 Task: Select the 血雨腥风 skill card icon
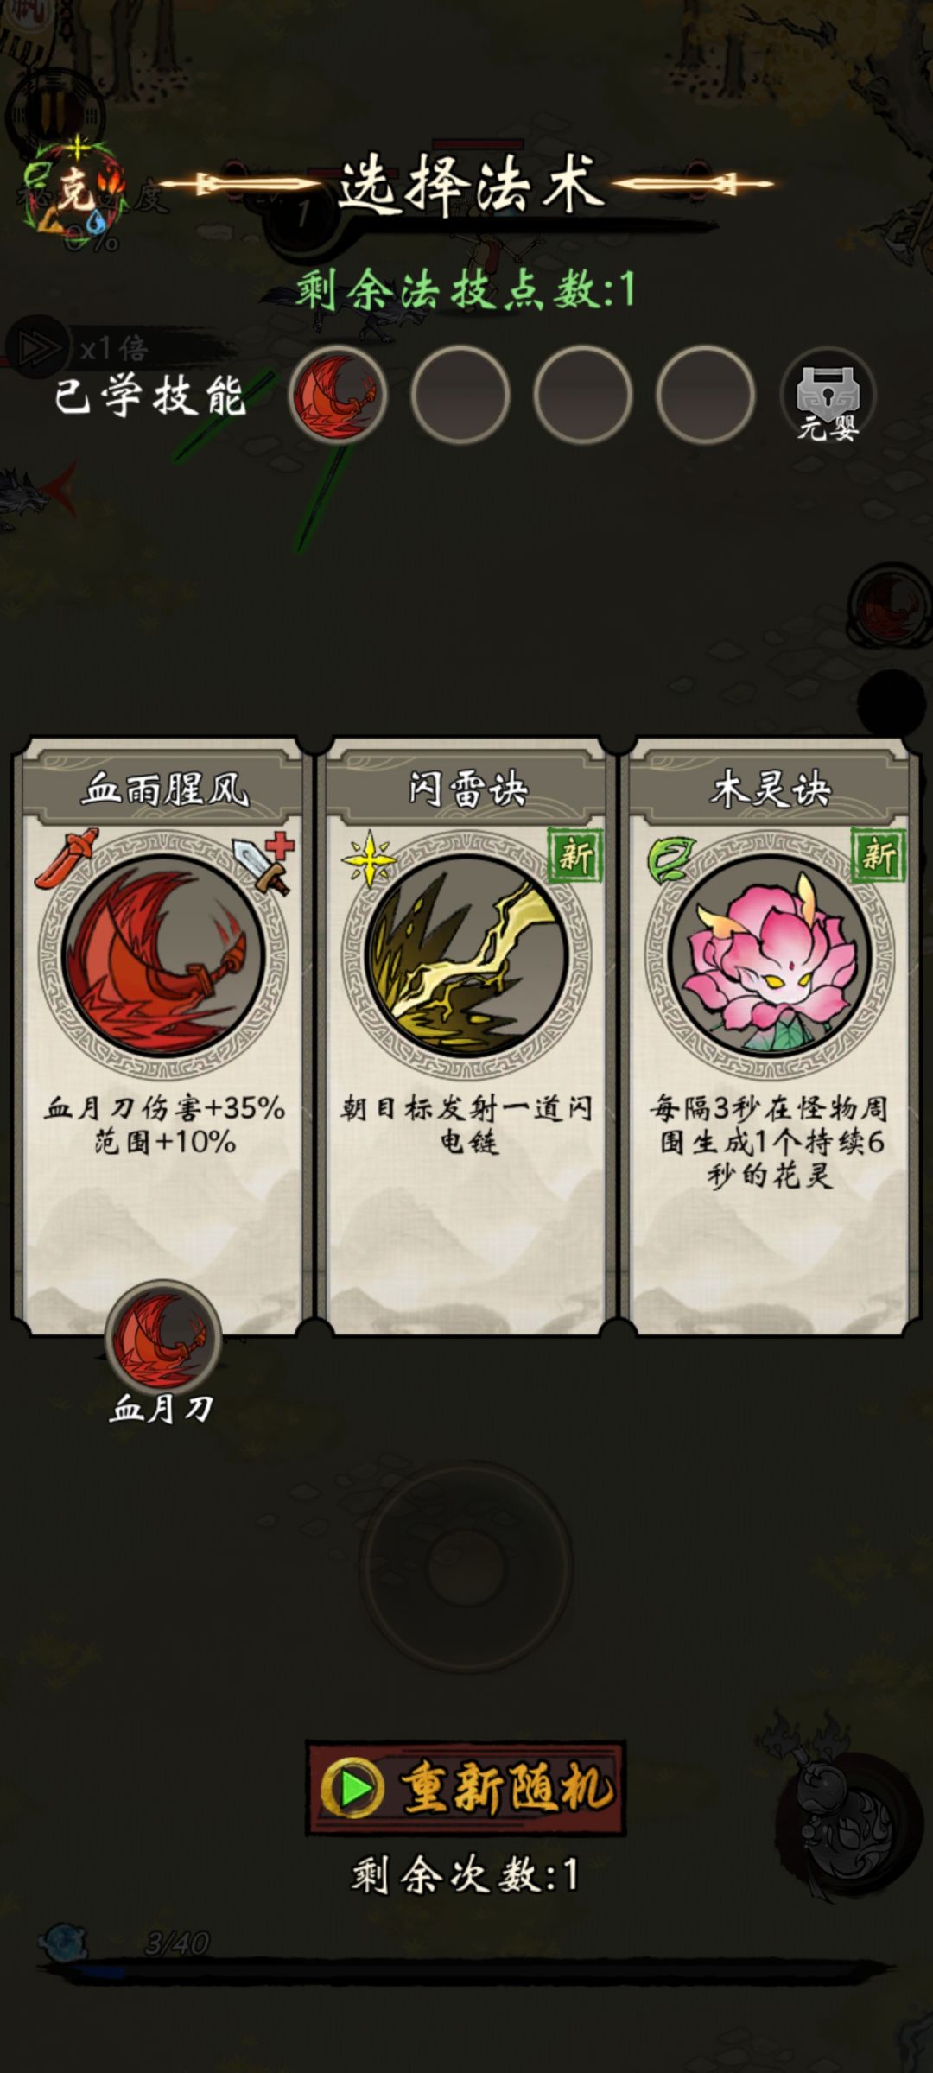point(163,955)
